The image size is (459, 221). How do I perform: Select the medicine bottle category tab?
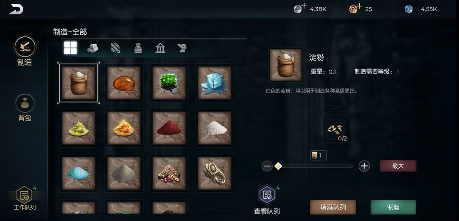point(138,48)
